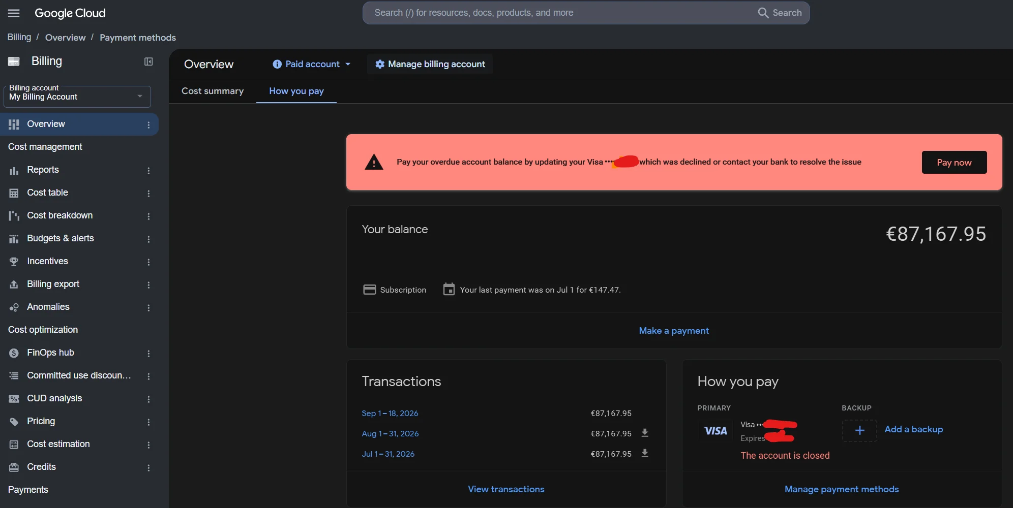Open more options for Pricing
Viewport: 1013px width, 508px height.
coord(148,422)
